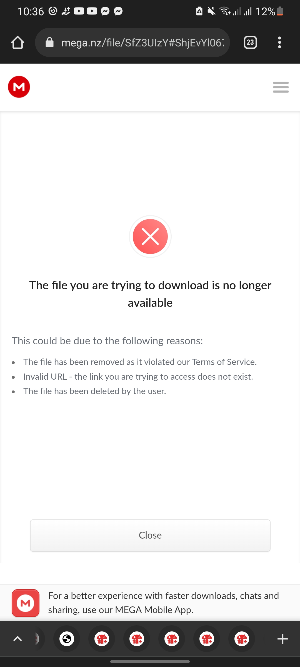
Task: Tap the red X error icon
Action: click(150, 237)
